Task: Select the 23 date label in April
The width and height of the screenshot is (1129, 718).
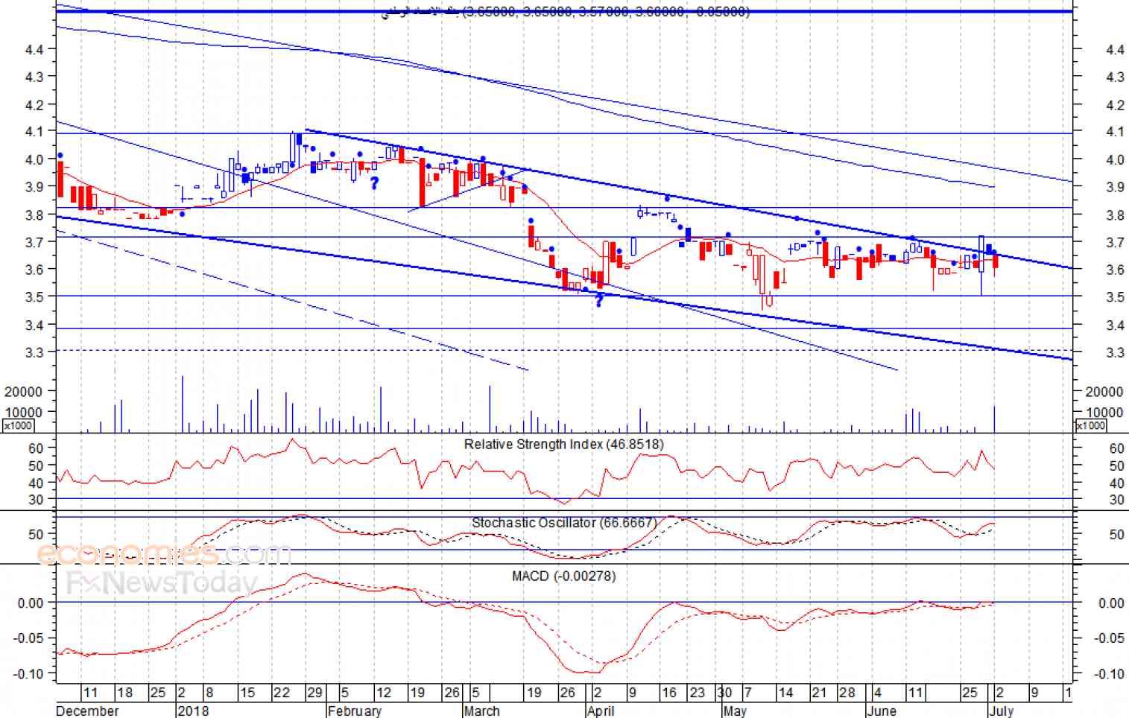Action: click(x=697, y=693)
